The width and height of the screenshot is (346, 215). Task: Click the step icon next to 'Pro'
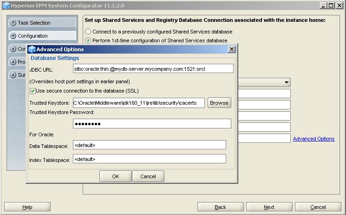(13, 62)
